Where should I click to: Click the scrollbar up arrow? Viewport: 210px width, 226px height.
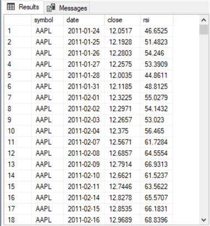coord(203,20)
